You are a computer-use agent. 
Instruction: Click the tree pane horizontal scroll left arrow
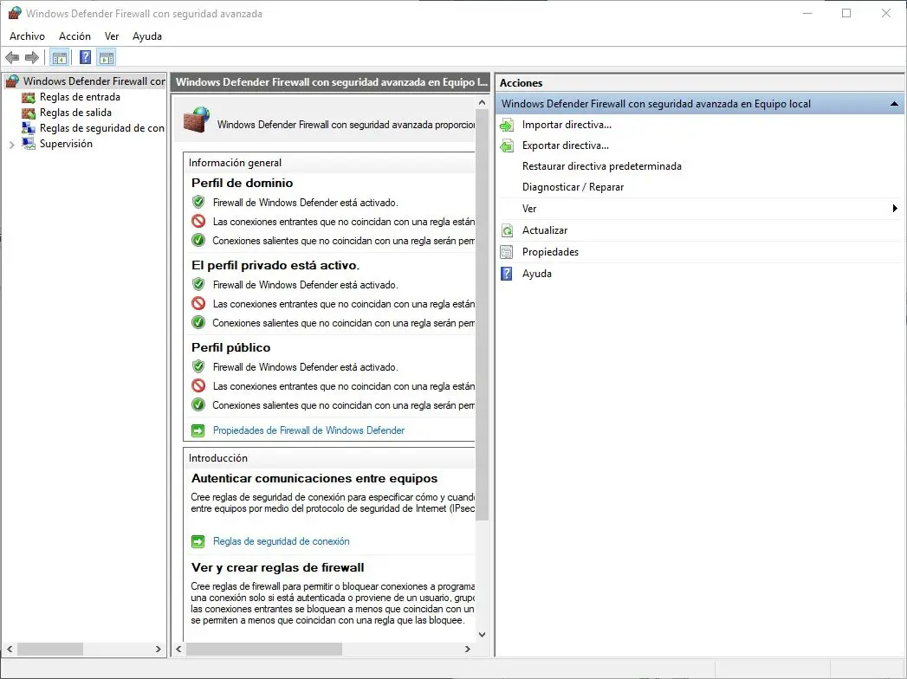(10, 650)
